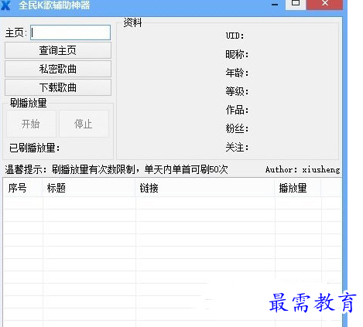Click the 年龄: label

[x=237, y=73]
